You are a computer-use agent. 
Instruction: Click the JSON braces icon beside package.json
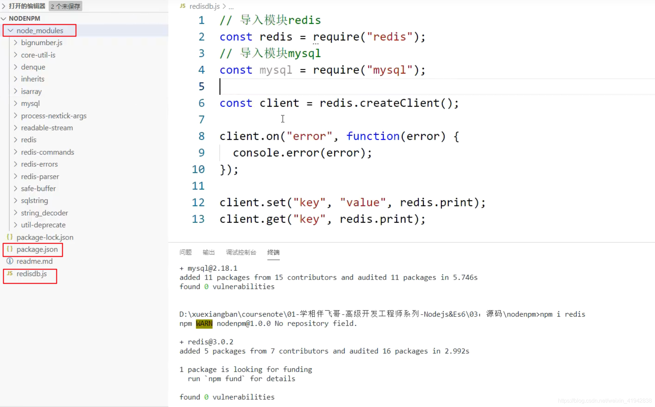(10, 249)
